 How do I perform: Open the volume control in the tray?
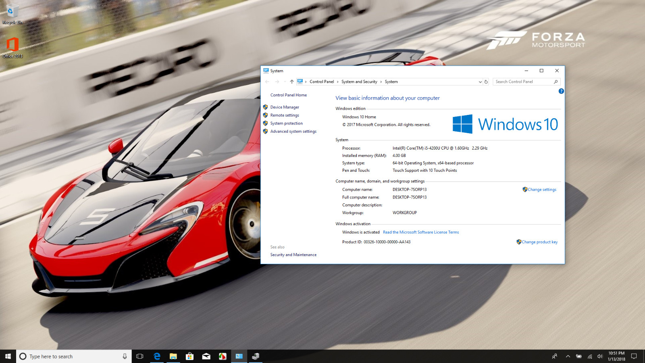(600, 356)
